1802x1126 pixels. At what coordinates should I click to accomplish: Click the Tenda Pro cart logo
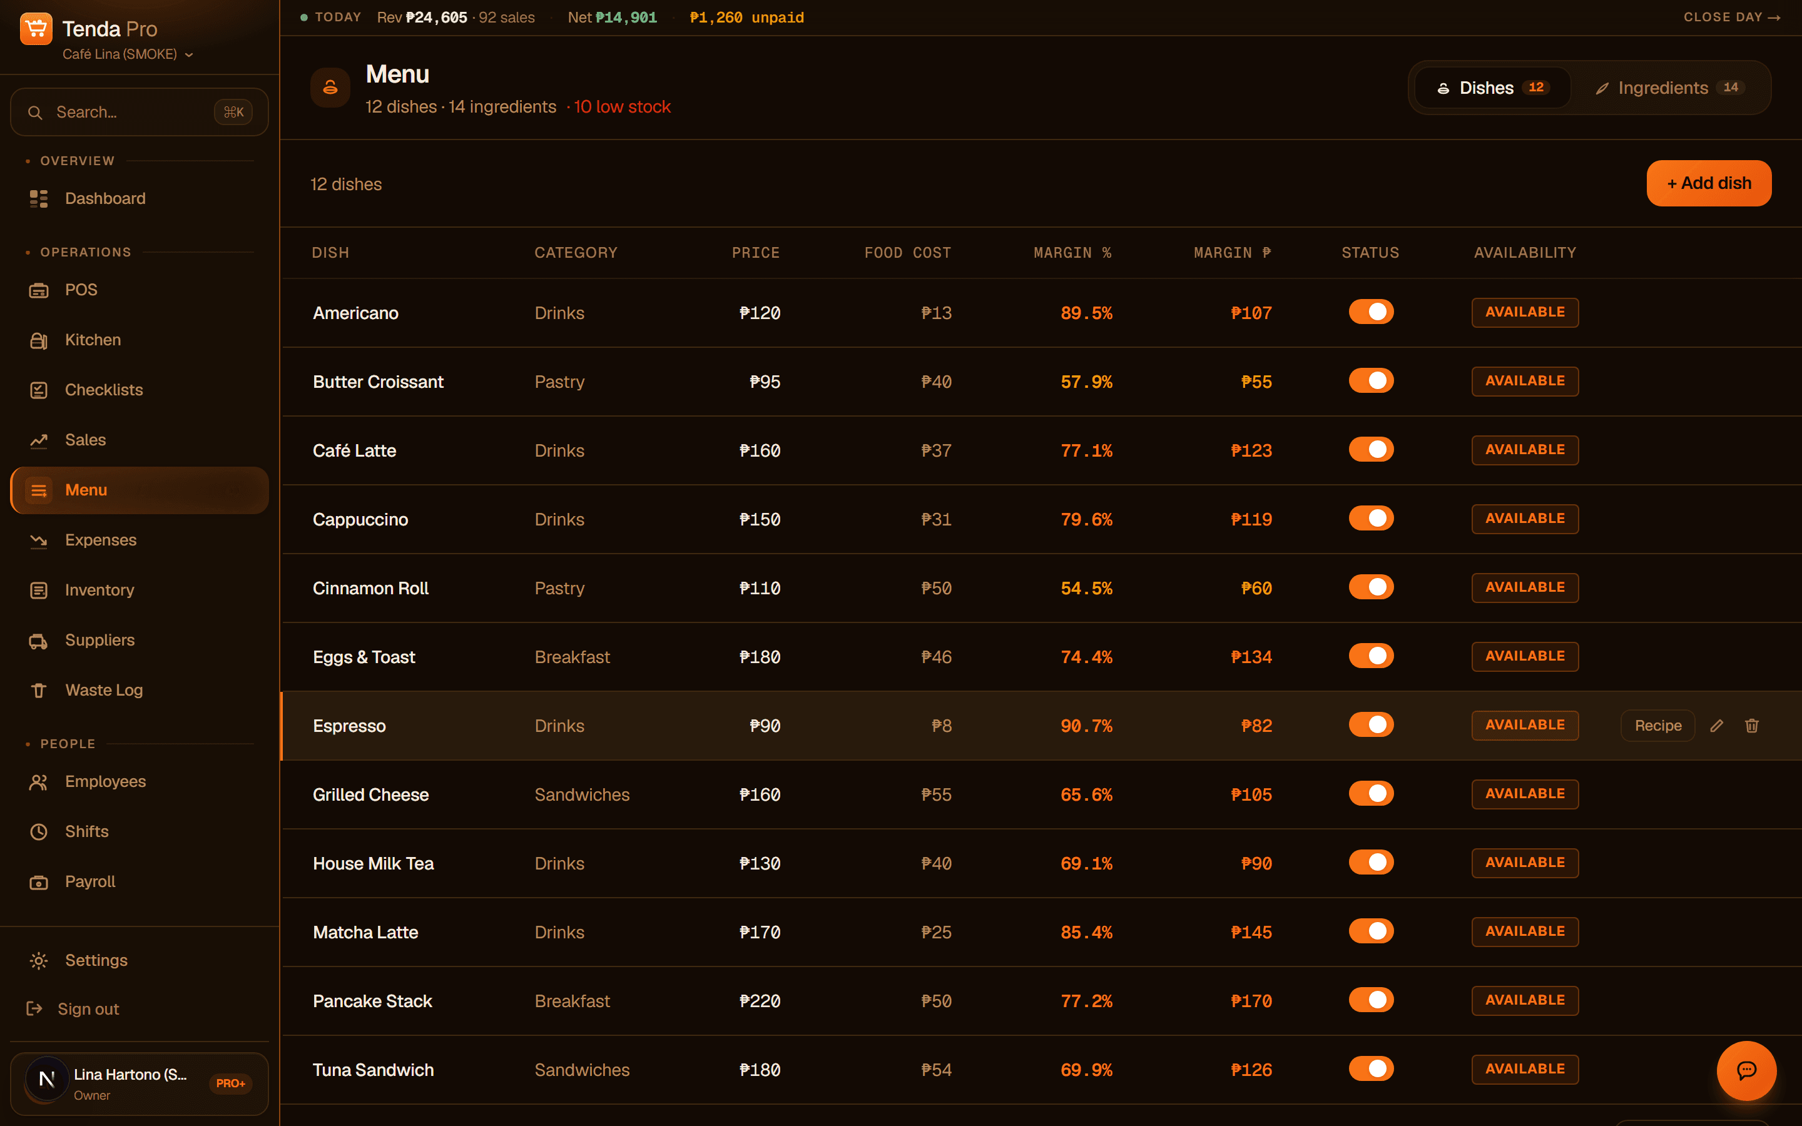coord(36,29)
